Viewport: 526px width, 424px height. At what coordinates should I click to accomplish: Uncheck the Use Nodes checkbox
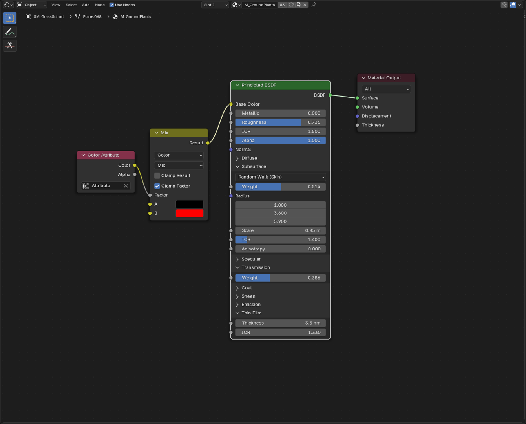[x=112, y=5]
